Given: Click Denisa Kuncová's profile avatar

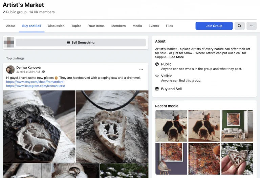Looking at the screenshot, I should click(10, 70).
